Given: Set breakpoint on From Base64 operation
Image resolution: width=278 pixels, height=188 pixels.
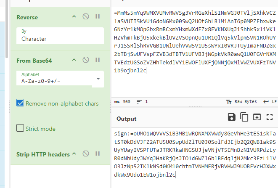Looking at the screenshot, I should [98, 61].
